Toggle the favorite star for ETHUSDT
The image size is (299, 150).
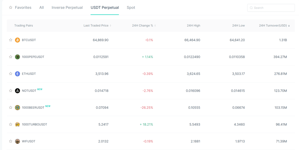[x=11, y=74]
